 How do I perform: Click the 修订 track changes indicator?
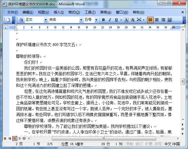coord(139,144)
